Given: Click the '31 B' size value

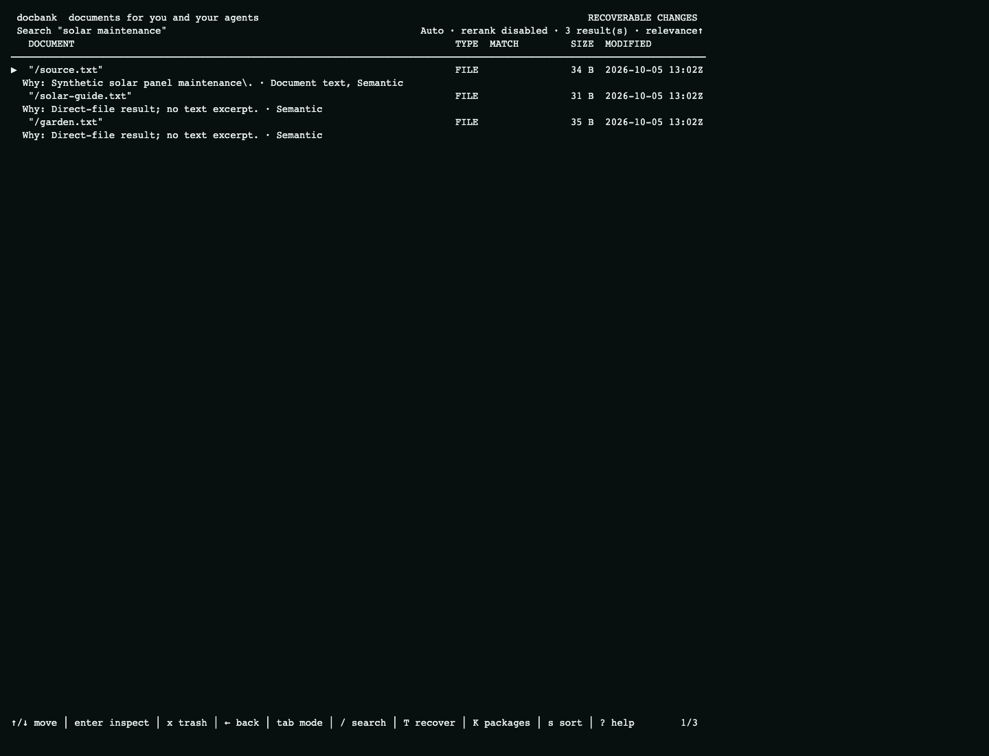Looking at the screenshot, I should click(x=582, y=96).
